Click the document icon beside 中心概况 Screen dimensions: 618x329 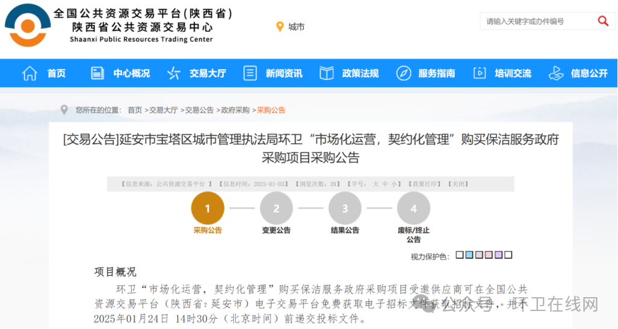[97, 73]
